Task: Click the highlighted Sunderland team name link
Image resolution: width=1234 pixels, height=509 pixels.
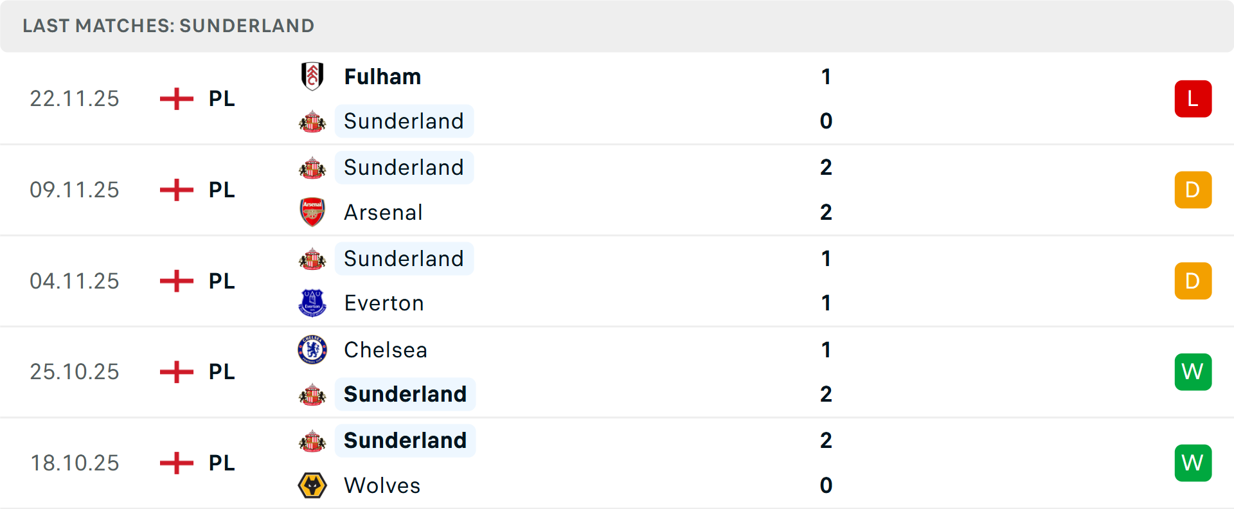Action: tap(404, 121)
